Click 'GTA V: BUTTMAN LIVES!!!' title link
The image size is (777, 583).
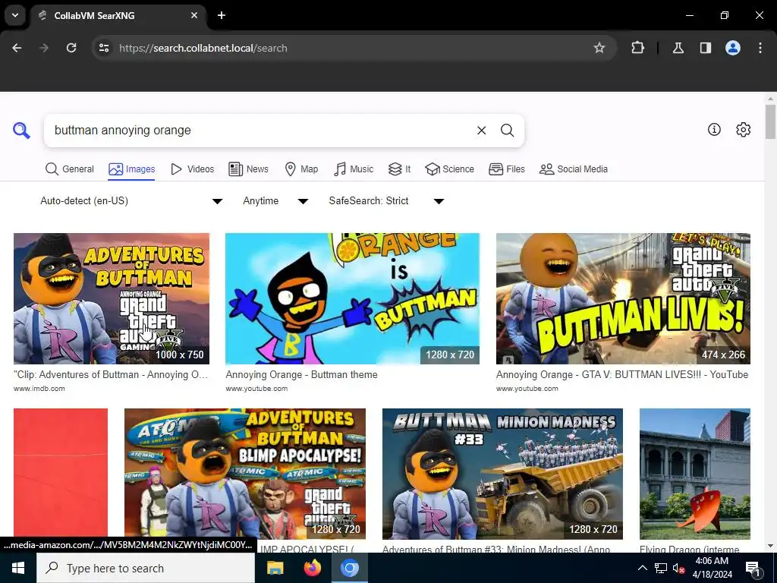pyautogui.click(x=622, y=375)
